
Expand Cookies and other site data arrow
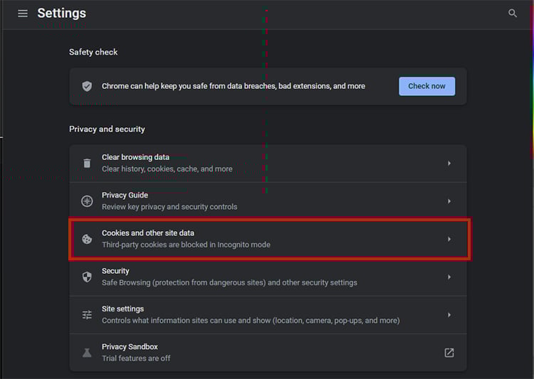(449, 239)
